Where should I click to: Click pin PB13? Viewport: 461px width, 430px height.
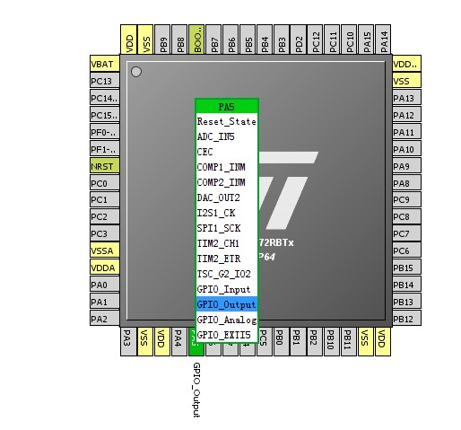pos(406,302)
